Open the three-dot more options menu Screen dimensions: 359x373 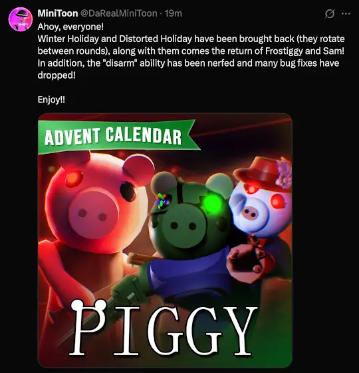pos(346,14)
